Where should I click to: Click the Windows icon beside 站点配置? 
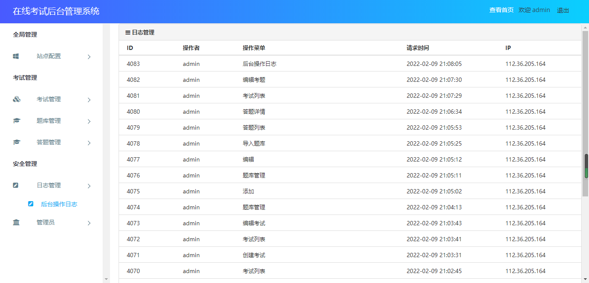tap(16, 56)
